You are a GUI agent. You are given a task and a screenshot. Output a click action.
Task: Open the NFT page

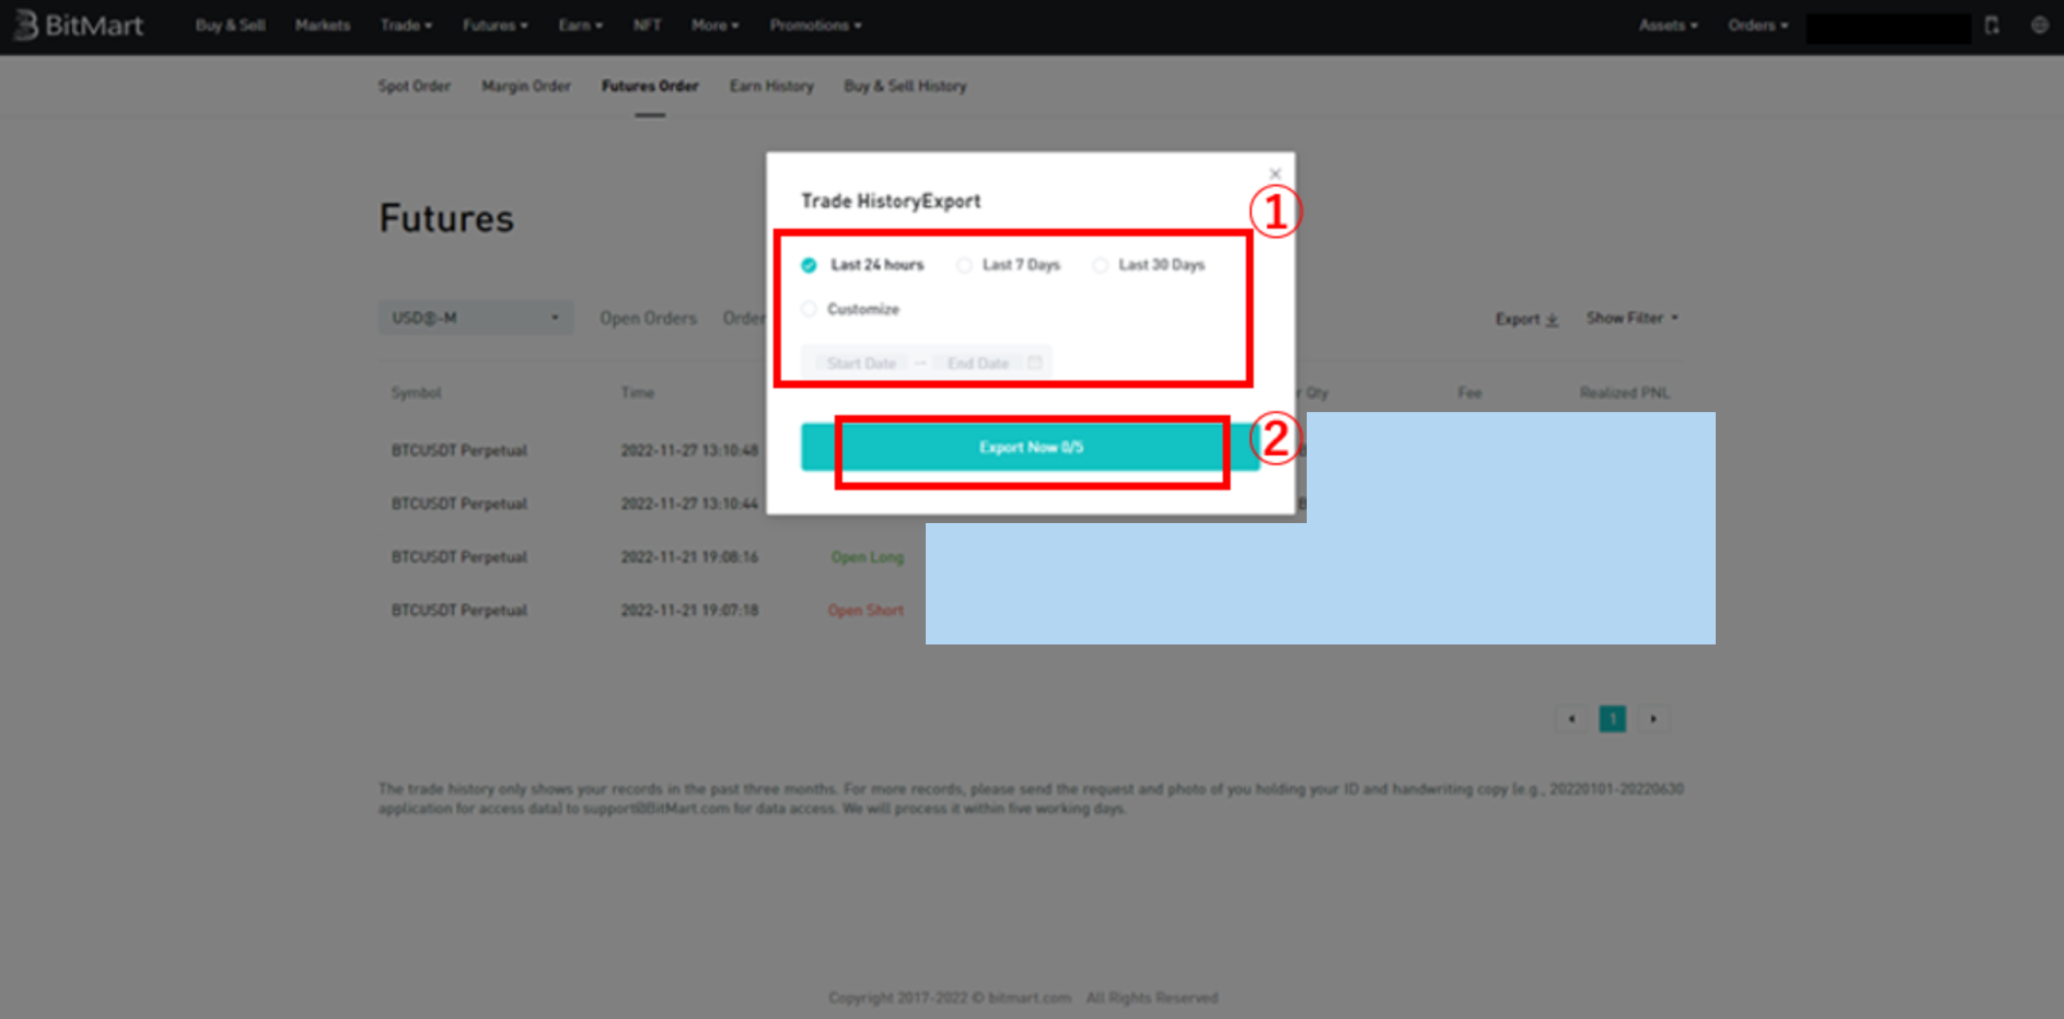[647, 26]
